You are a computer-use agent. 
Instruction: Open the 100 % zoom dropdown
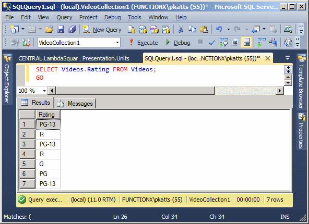[x=44, y=91]
